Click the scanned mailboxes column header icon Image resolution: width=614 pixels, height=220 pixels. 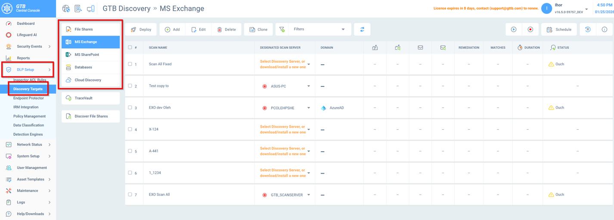tap(398, 48)
